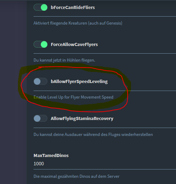Disable the bForceCanRideFliers switch
The image size is (176, 184).
coord(40,7)
